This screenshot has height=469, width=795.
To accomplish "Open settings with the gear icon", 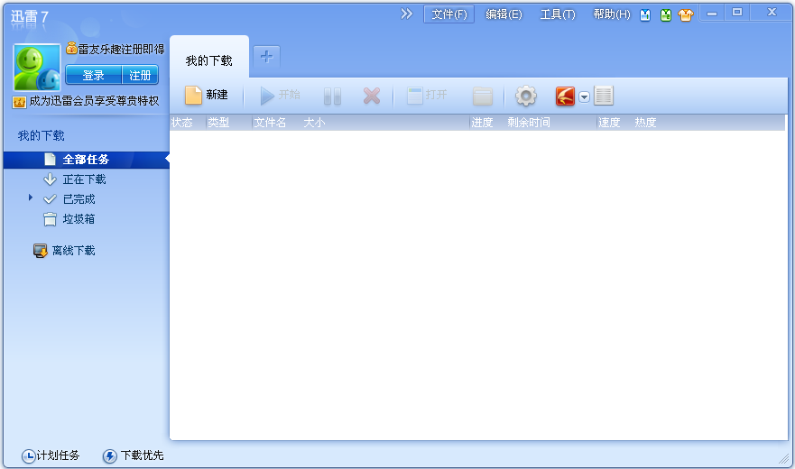I will 526,96.
